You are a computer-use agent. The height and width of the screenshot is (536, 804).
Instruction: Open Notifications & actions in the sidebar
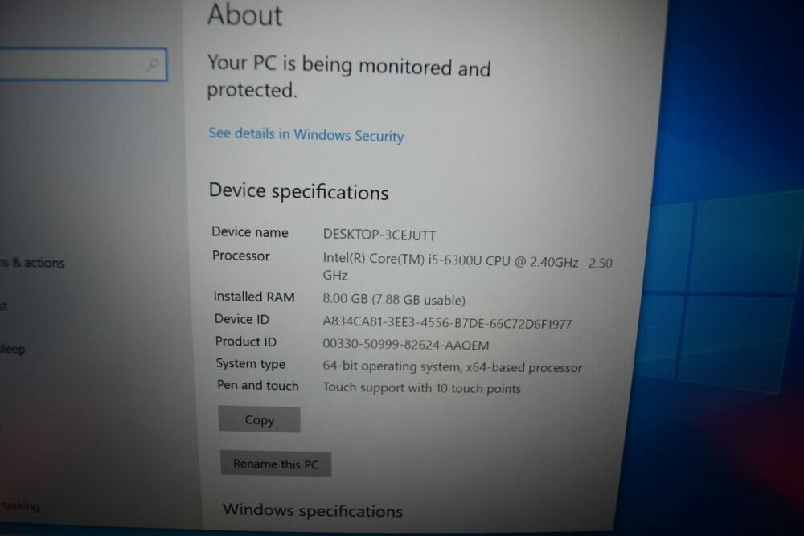(32, 263)
